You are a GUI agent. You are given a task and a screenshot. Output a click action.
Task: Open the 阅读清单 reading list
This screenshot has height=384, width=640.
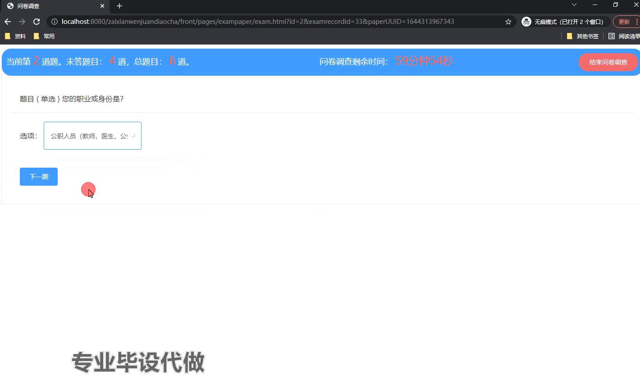tap(624, 36)
